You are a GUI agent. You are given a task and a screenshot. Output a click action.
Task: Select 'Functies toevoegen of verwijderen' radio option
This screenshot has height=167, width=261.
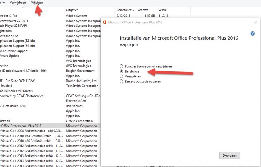(121, 66)
